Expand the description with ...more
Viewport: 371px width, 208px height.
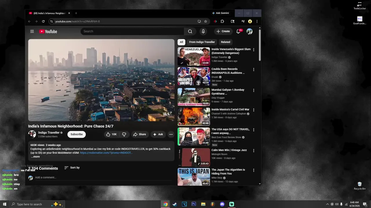pos(35,157)
